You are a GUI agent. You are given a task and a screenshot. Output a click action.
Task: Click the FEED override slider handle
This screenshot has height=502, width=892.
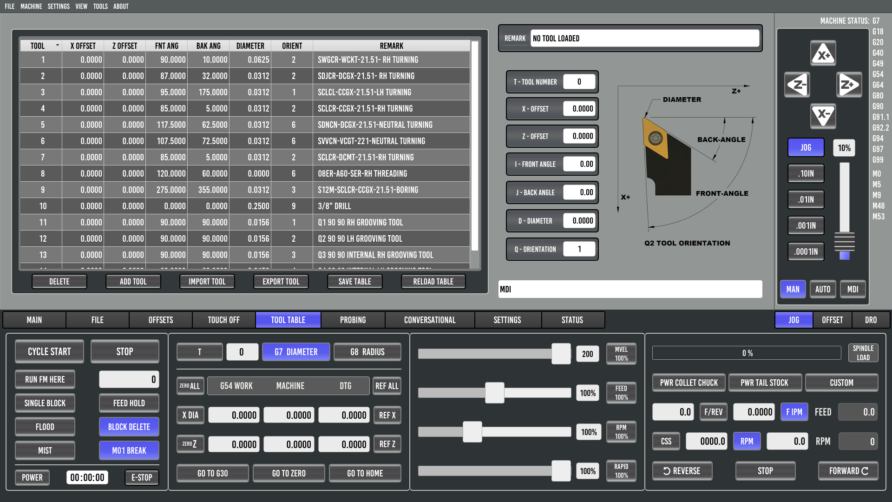pyautogui.click(x=494, y=393)
